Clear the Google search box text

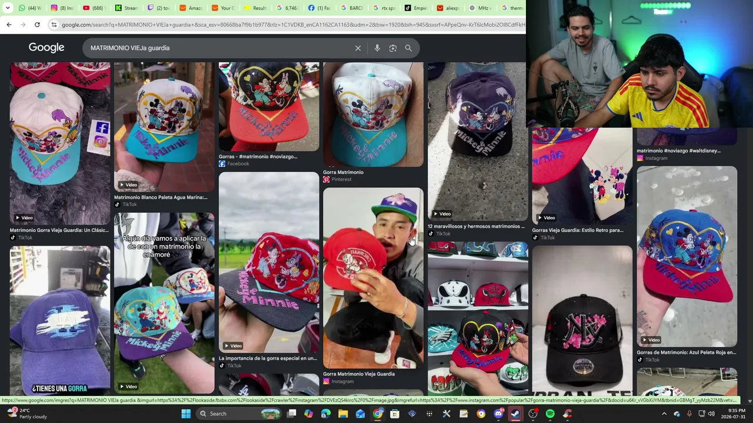click(358, 48)
